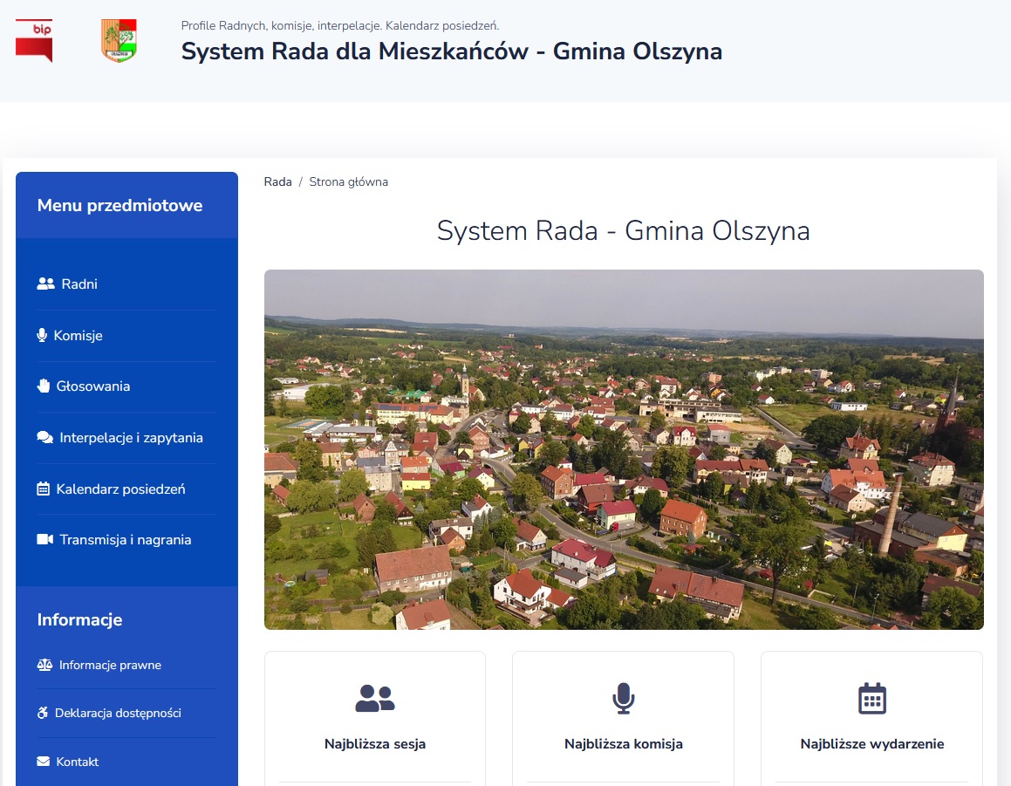The width and height of the screenshot is (1011, 786).
Task: Open Deklaracja dostępności link
Action: pyautogui.click(x=118, y=713)
